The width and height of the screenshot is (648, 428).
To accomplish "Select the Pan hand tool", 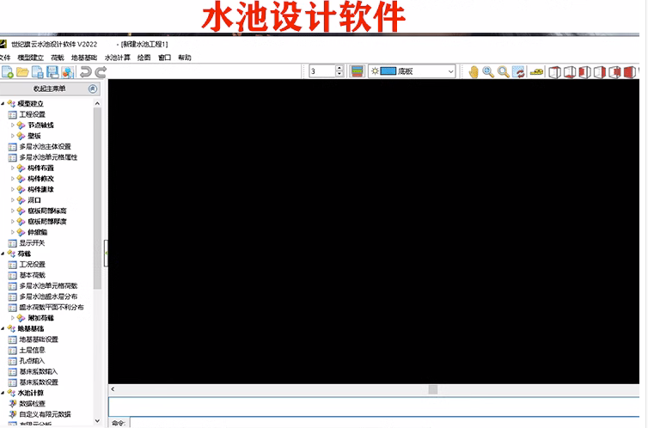I will coord(473,71).
